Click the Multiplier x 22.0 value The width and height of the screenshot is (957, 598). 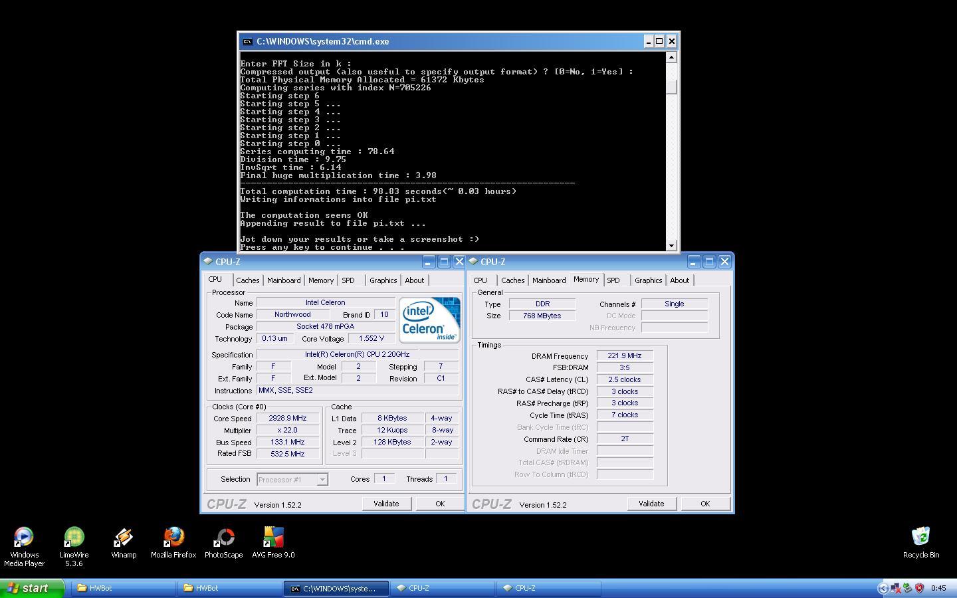pyautogui.click(x=288, y=431)
